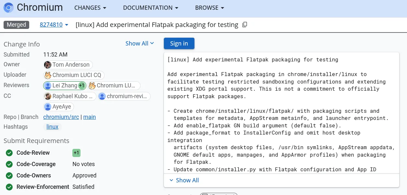
Task: Open the main branch link
Action: [90, 117]
